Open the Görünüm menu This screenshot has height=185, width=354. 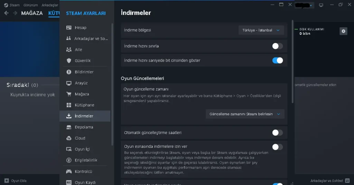coord(31,5)
